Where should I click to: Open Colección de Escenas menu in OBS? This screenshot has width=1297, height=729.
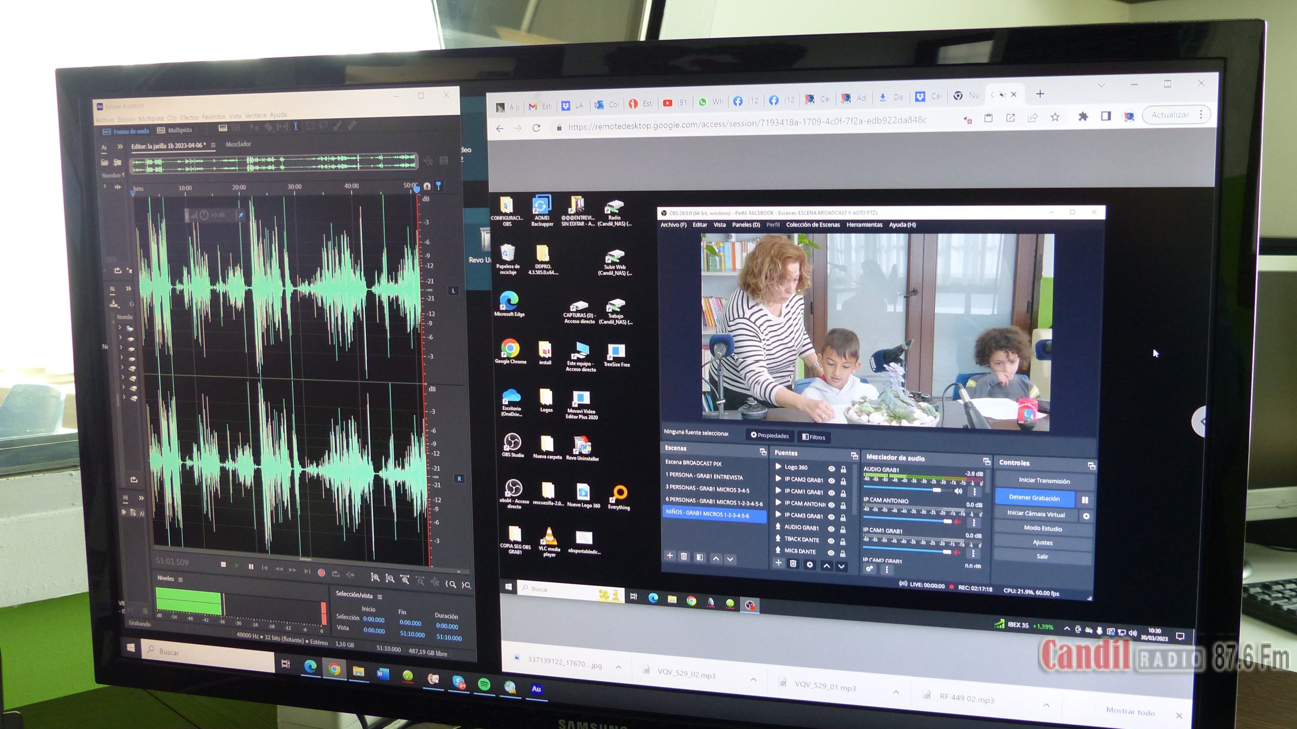tap(813, 225)
